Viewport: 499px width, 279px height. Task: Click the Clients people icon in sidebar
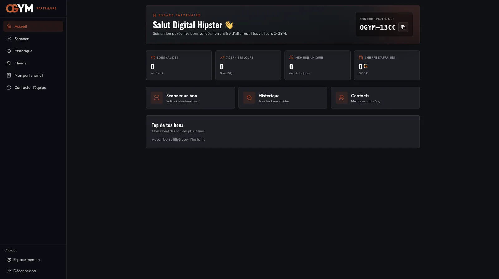(x=9, y=63)
